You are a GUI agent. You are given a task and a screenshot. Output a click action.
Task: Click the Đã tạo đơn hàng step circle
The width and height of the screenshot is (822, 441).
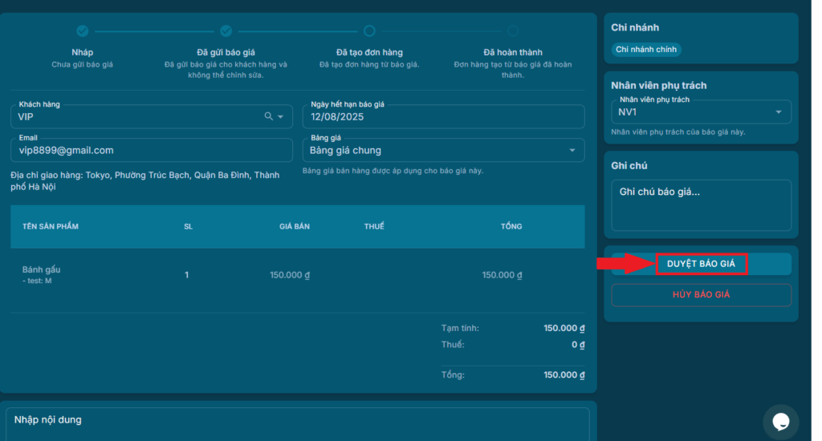pos(369,31)
